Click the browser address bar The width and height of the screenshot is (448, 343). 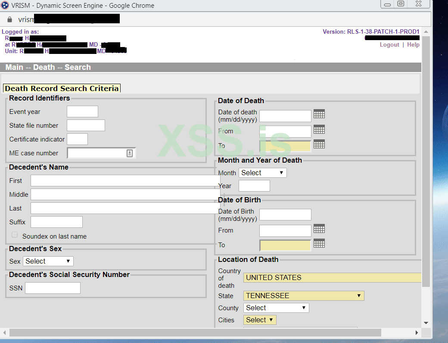216,19
